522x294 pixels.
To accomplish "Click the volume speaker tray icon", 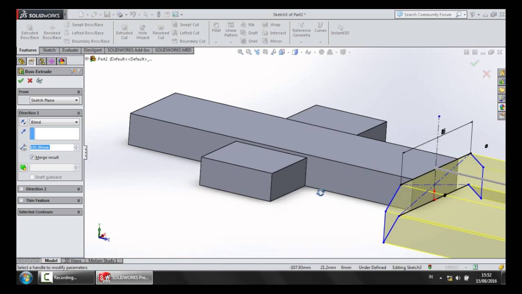I will coord(458,278).
